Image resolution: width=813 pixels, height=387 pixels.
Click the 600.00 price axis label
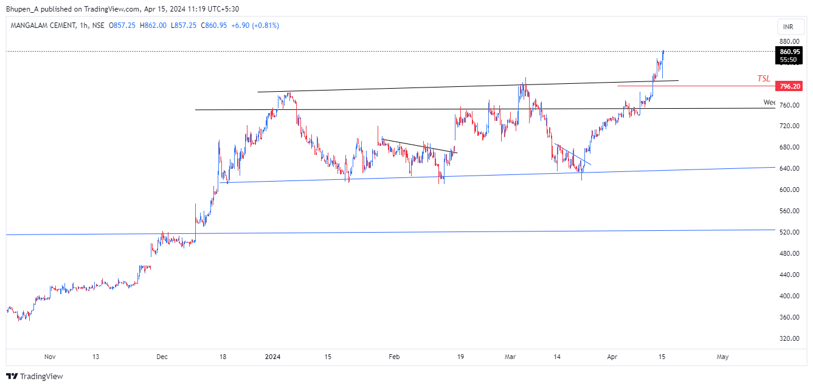(x=789, y=190)
